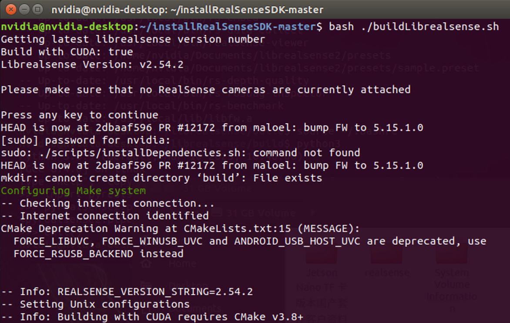Minimize the terminal window
The image size is (510, 323).
25,9
